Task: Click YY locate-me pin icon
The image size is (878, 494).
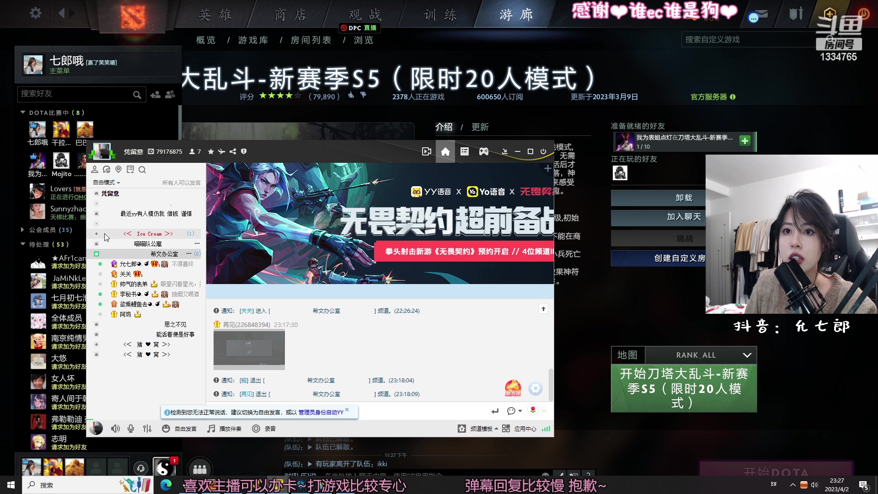Action: click(118, 170)
